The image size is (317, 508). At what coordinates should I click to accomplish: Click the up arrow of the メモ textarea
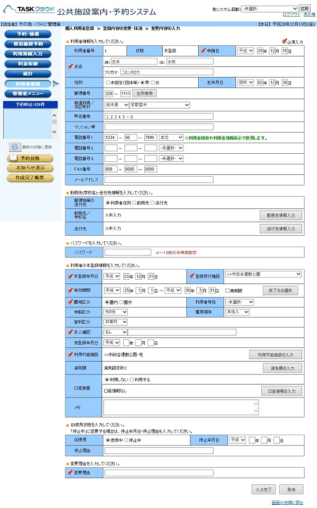coord(256,404)
